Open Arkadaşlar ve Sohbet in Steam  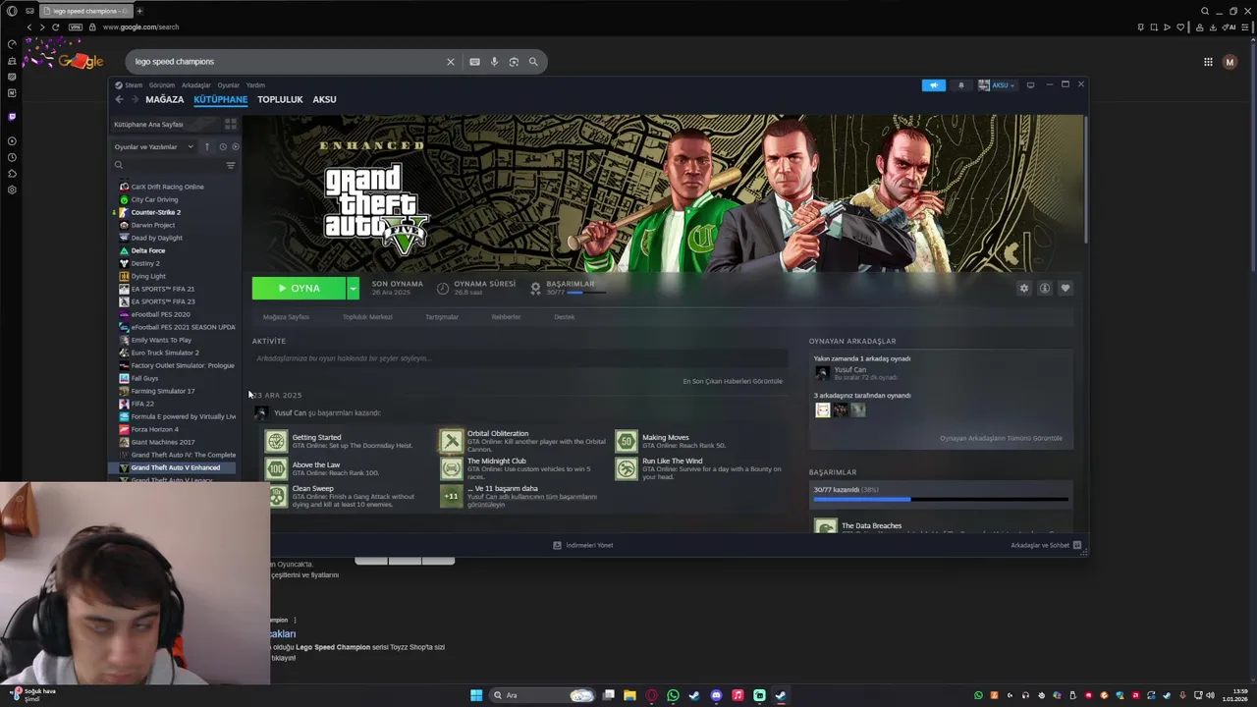pos(1046,545)
